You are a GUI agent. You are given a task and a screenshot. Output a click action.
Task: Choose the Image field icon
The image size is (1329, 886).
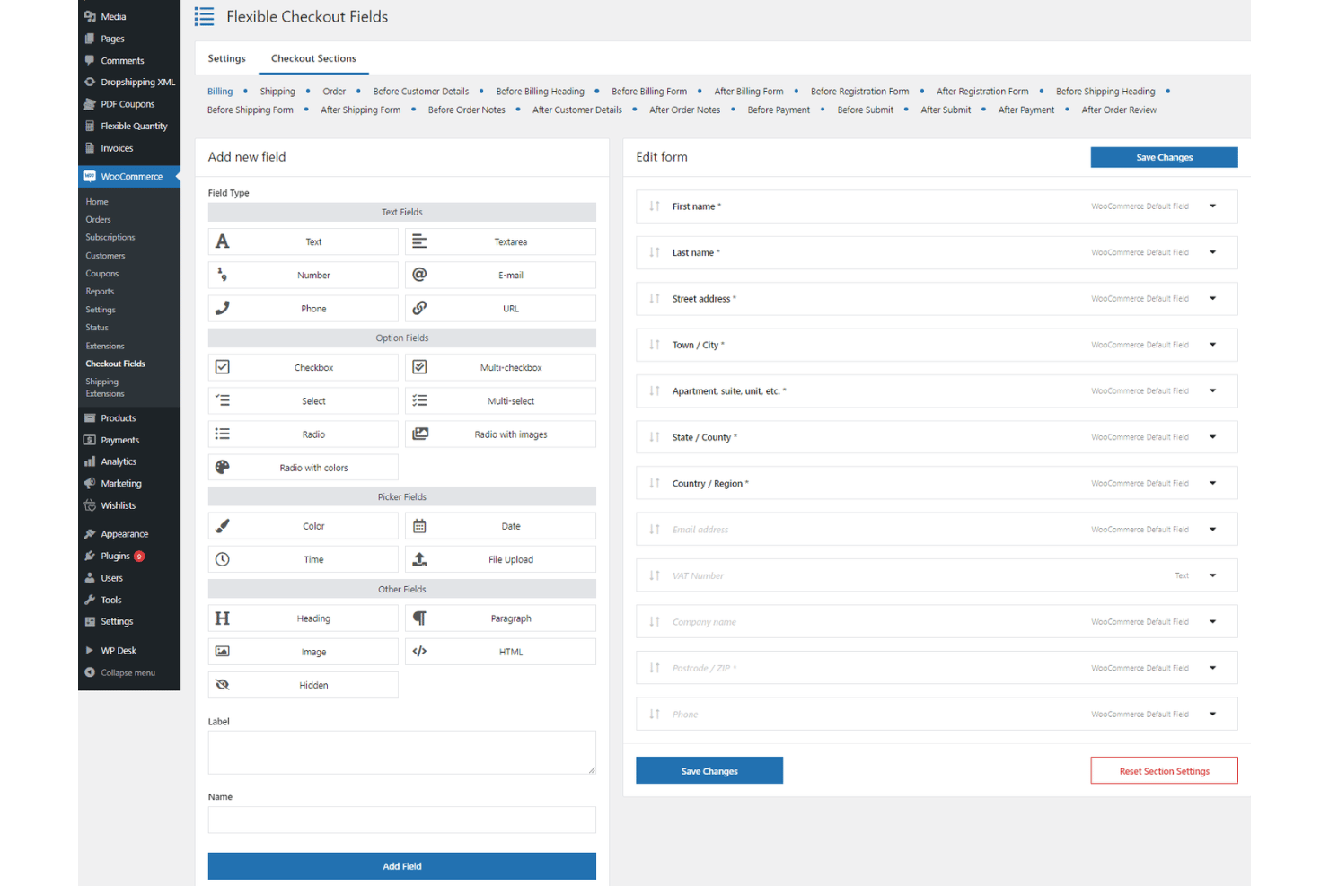pos(223,652)
